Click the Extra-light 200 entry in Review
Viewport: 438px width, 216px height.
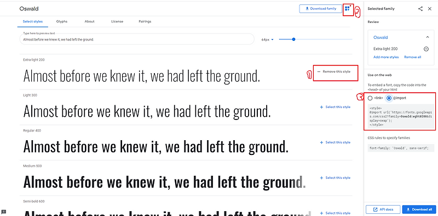pos(385,49)
